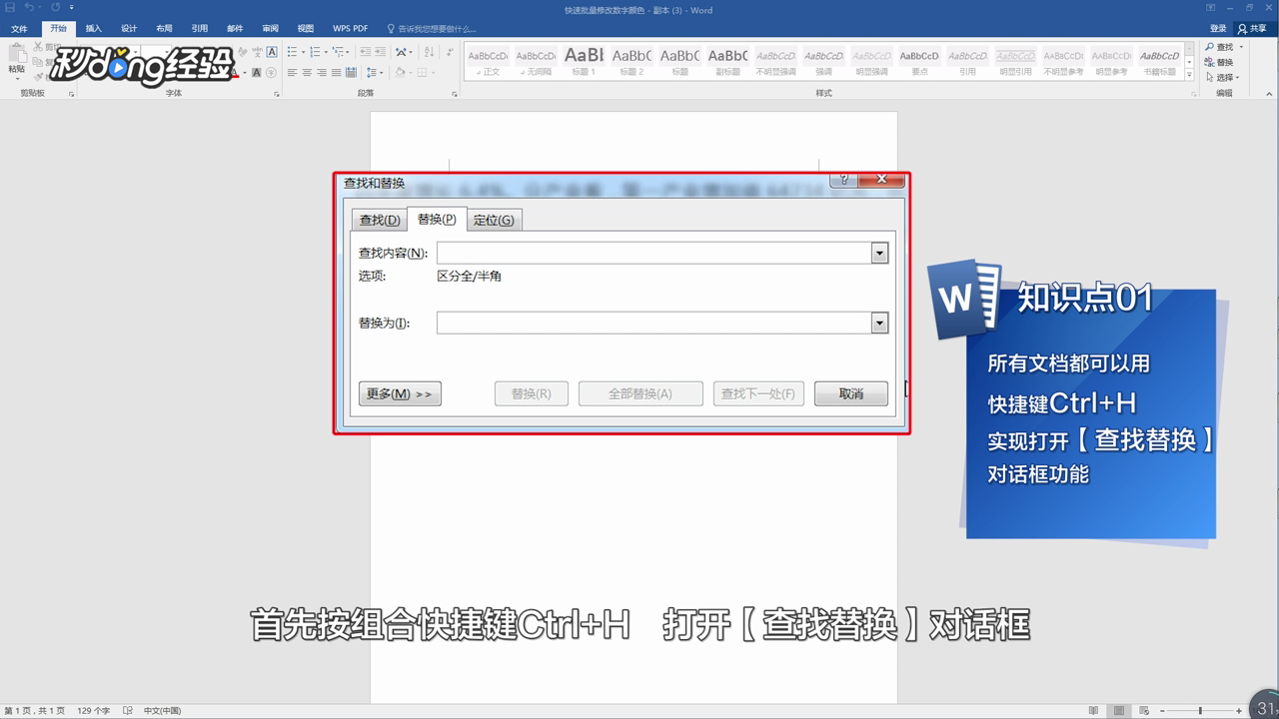Switch to the WPS PDF tab

click(x=350, y=29)
